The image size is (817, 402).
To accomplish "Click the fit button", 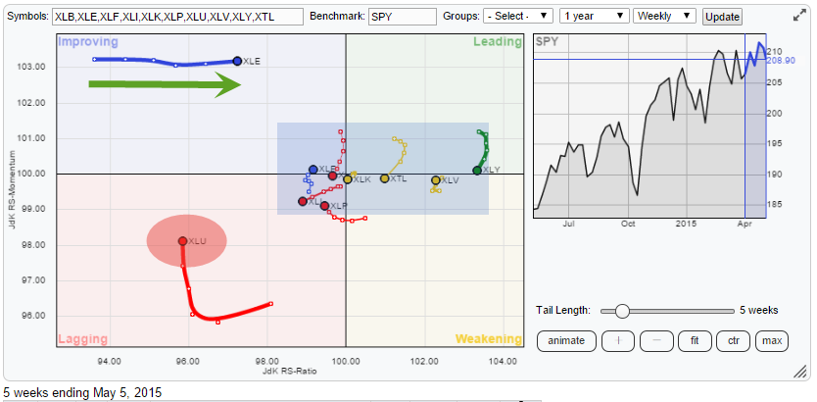I will (694, 341).
